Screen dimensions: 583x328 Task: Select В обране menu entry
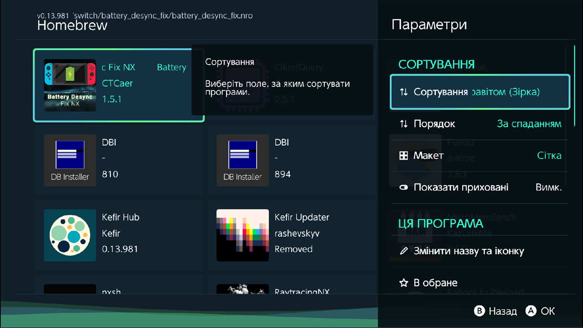click(480, 283)
